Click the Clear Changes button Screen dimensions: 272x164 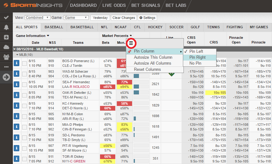point(124,18)
